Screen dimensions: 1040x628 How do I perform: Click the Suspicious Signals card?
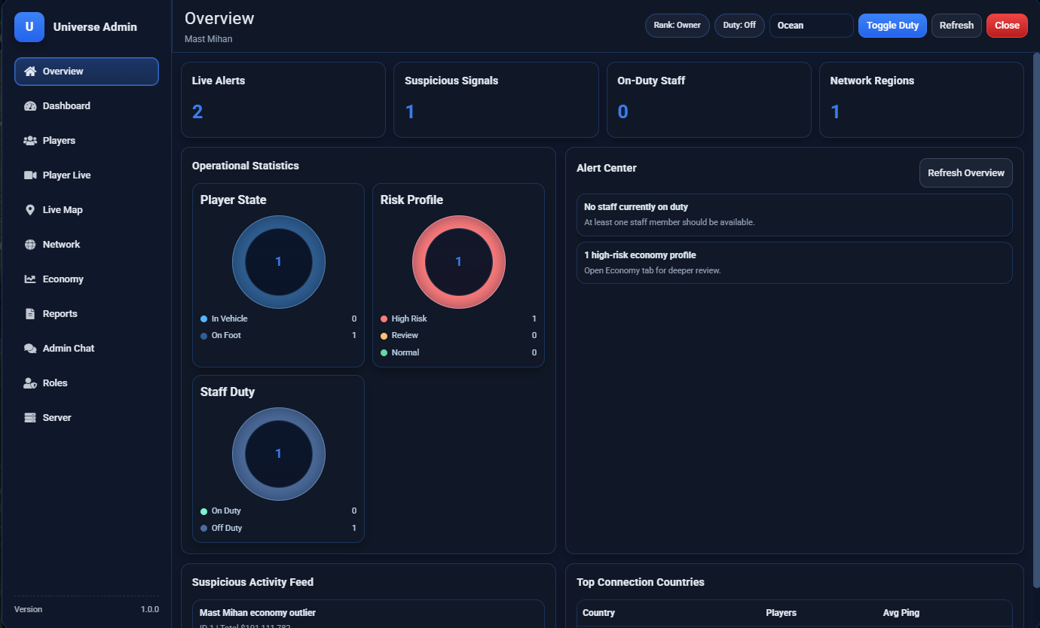pos(496,100)
